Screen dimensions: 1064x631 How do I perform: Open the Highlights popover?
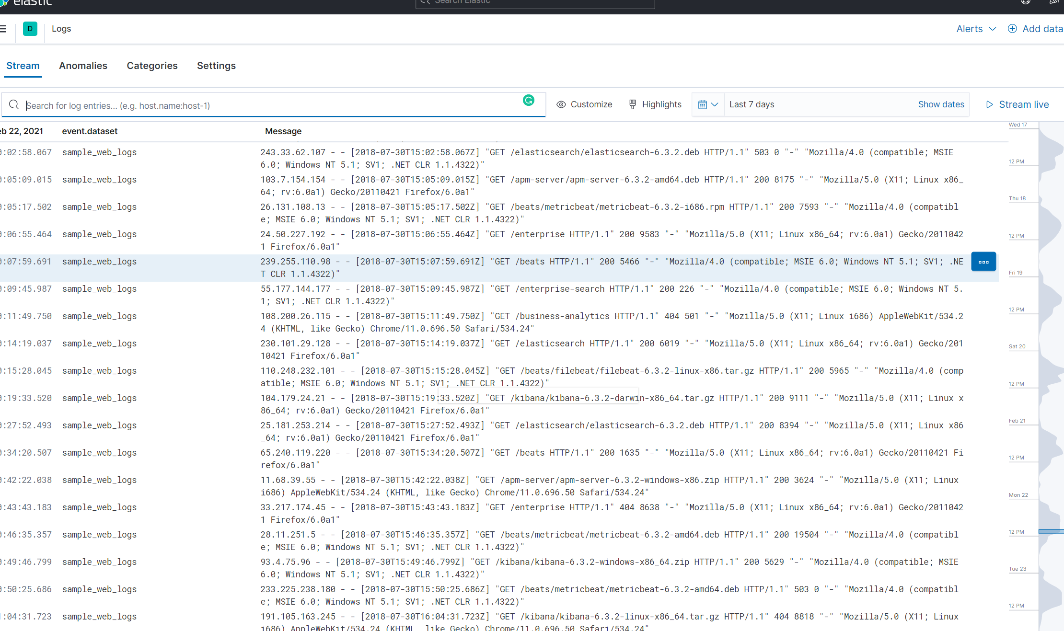click(x=655, y=104)
